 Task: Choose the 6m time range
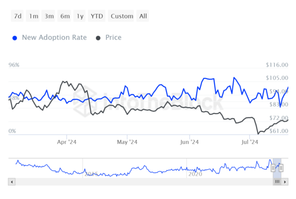(x=65, y=16)
